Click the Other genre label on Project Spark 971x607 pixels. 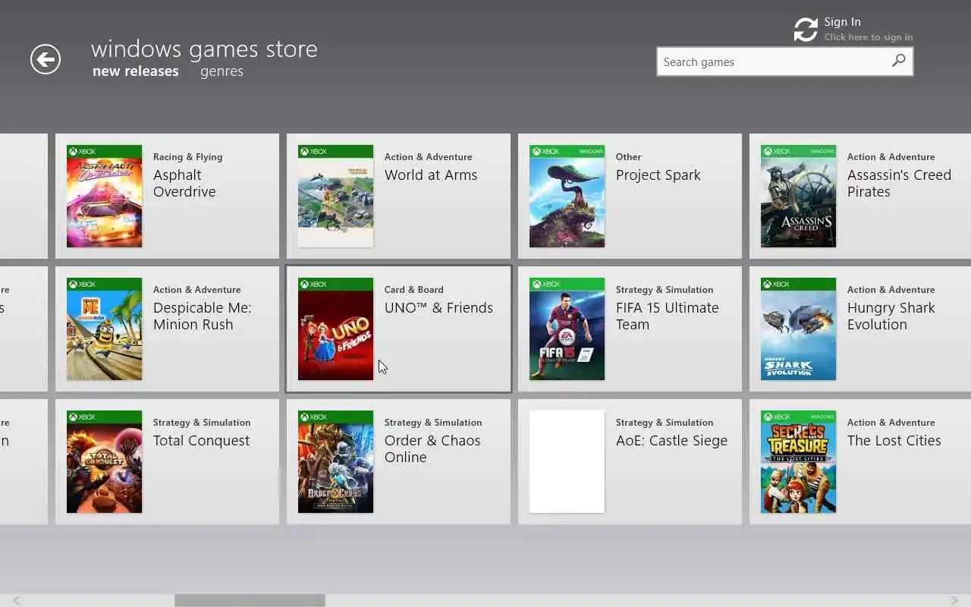coord(628,157)
